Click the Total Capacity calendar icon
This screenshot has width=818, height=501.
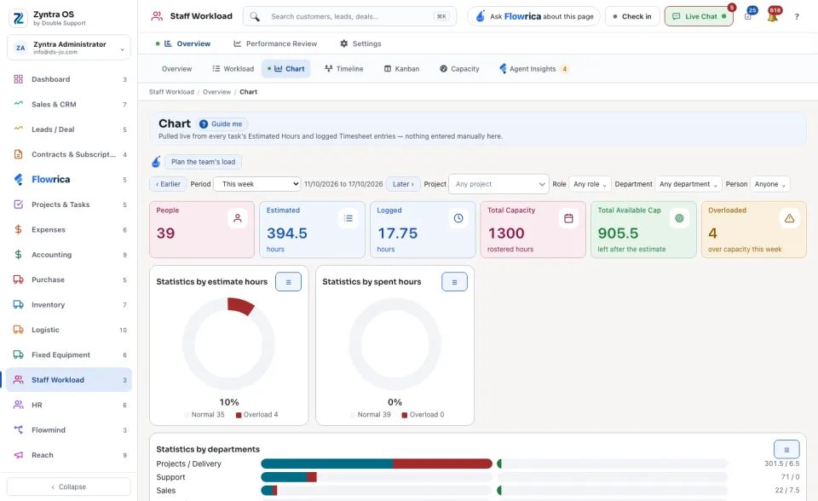point(568,218)
